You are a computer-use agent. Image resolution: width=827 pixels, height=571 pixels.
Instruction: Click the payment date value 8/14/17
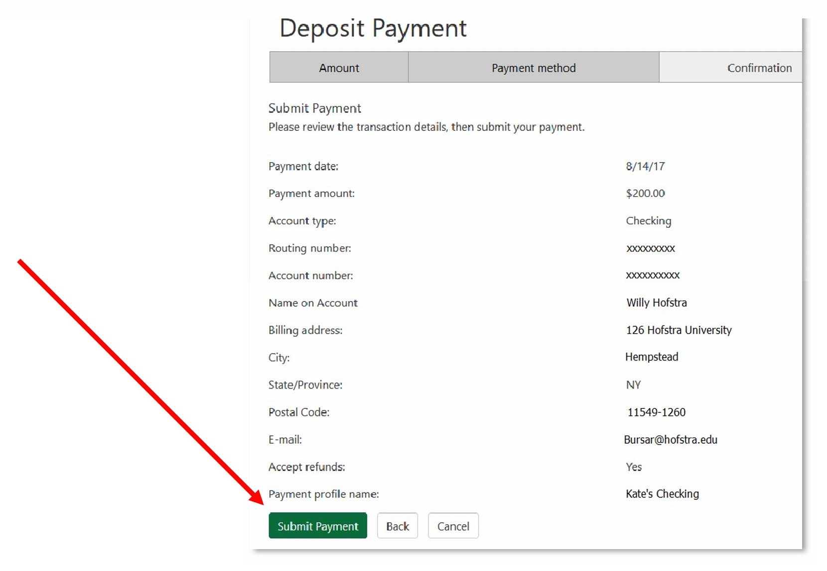point(645,166)
